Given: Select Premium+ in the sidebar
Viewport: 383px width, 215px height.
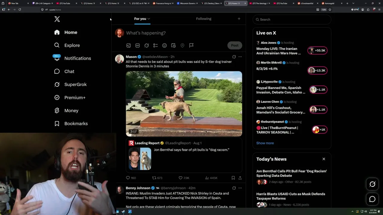Looking at the screenshot, I should pyautogui.click(x=70, y=98).
